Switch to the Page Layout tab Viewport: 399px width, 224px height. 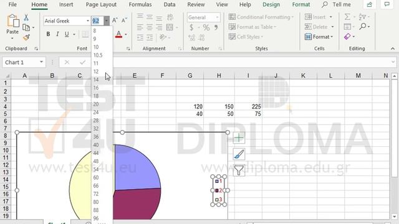click(101, 4)
